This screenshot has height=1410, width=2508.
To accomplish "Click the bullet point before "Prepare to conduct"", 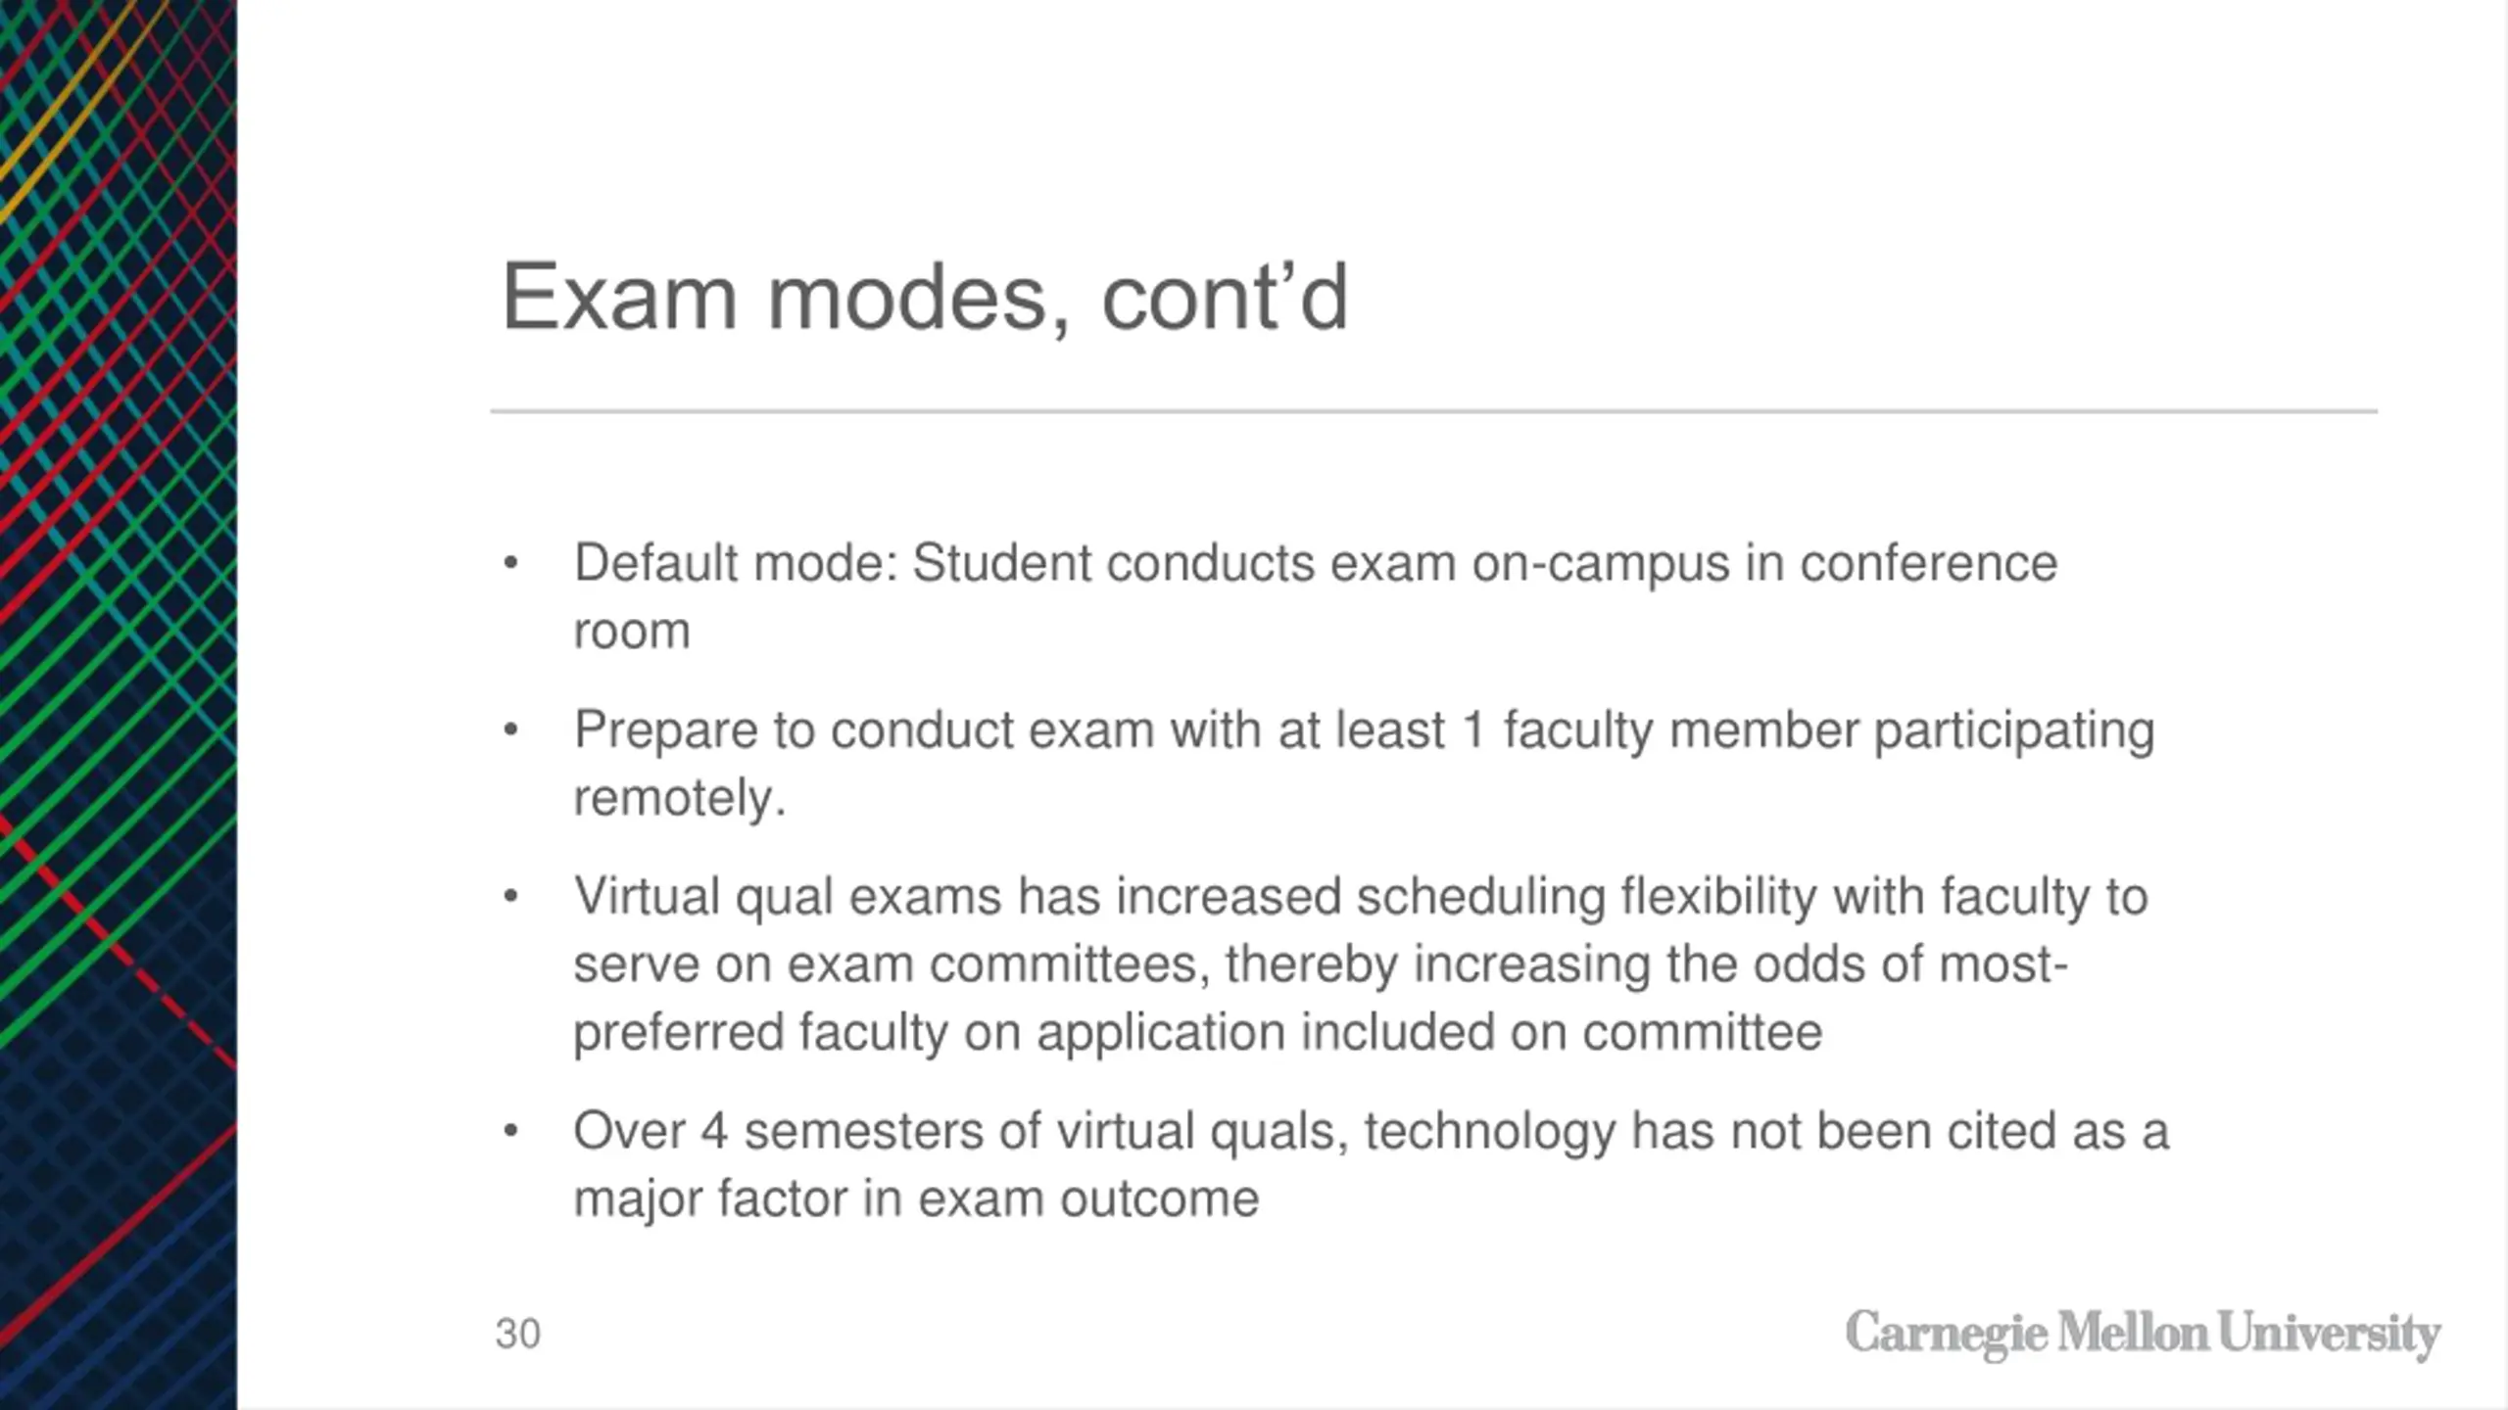I will pos(509,729).
